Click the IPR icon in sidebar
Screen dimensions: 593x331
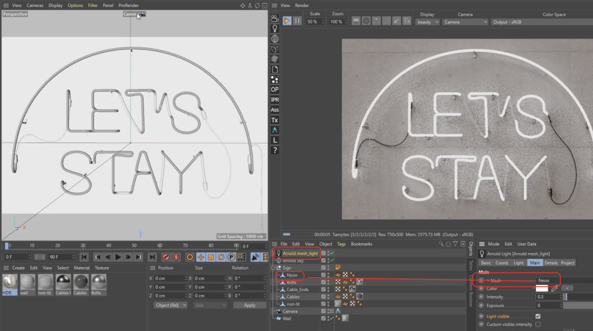click(275, 100)
